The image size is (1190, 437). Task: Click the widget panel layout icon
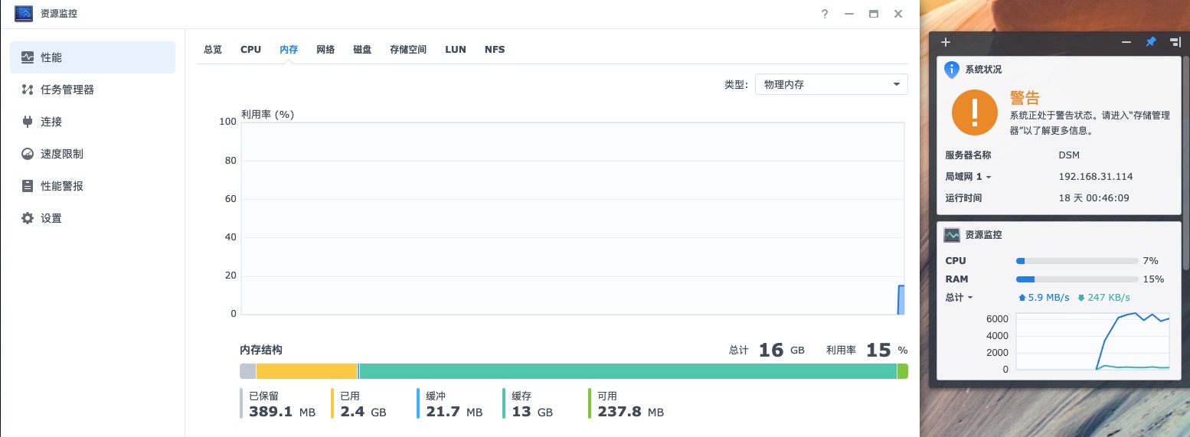pyautogui.click(x=1175, y=42)
